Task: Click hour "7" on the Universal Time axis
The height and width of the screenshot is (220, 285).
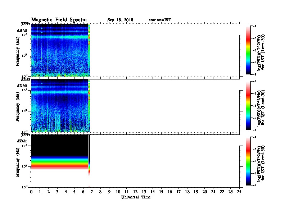Action: tap(92, 192)
